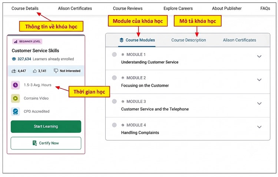278x177 pixels.
Task: Click the stacked layers icon on Course Modules tab
Action: [x=122, y=40]
